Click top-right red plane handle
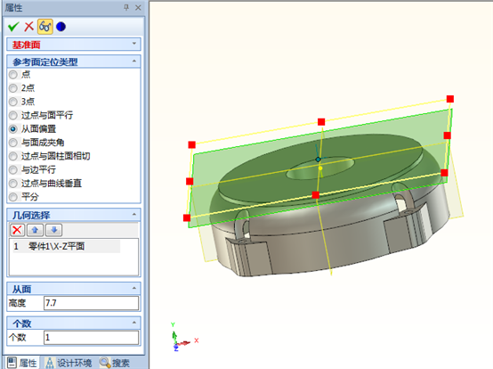The image size is (493, 369). click(x=450, y=99)
